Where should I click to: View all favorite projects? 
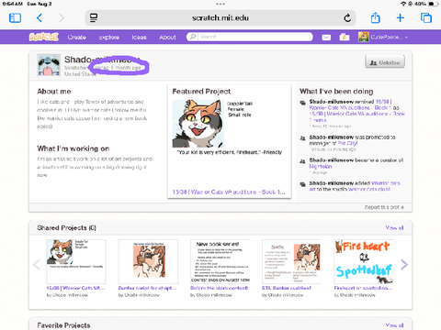pyautogui.click(x=394, y=325)
